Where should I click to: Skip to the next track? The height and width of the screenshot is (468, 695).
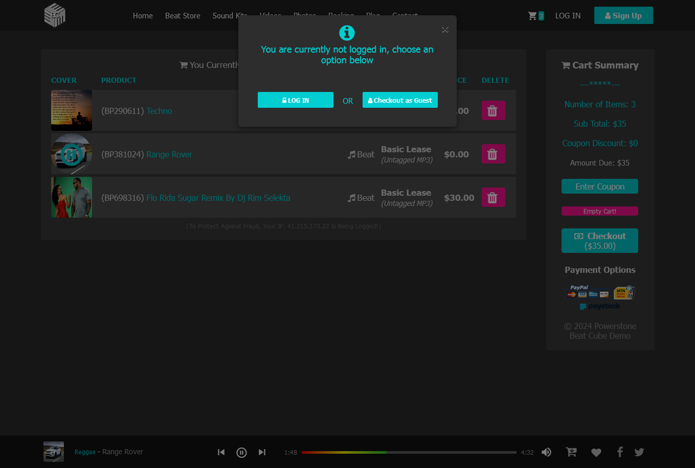coord(262,452)
